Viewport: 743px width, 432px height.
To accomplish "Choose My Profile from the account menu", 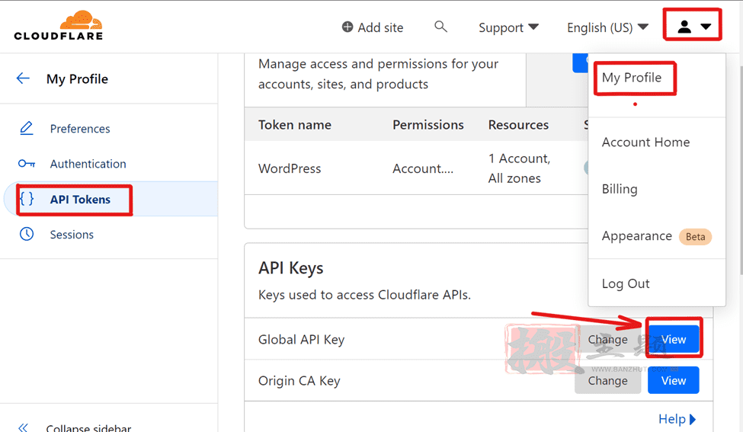I will (632, 78).
